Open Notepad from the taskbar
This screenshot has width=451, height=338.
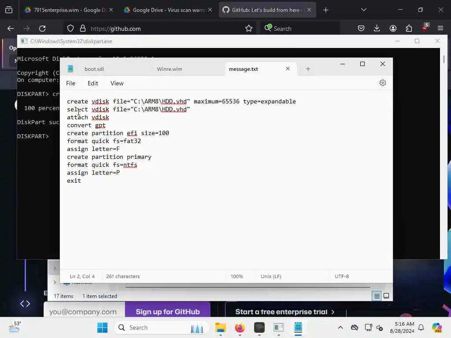click(x=298, y=327)
